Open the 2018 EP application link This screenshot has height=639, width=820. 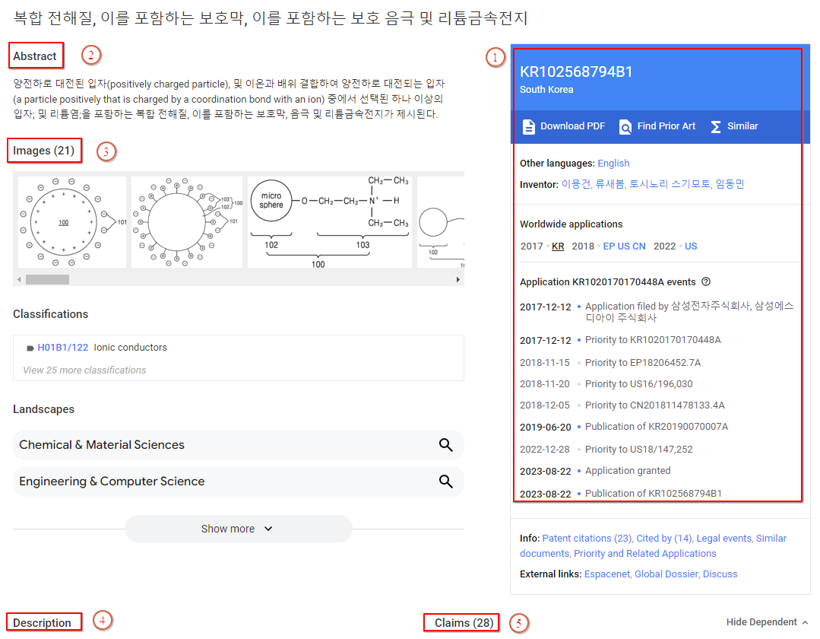pos(609,246)
